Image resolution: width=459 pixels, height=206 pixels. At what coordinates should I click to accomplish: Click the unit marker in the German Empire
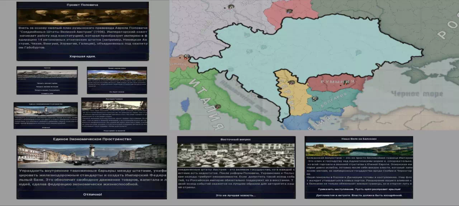coord(231,7)
